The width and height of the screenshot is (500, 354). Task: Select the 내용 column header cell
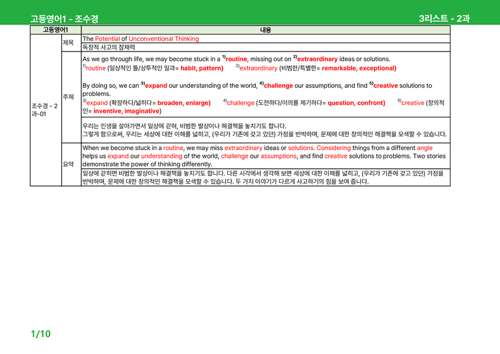266,30
